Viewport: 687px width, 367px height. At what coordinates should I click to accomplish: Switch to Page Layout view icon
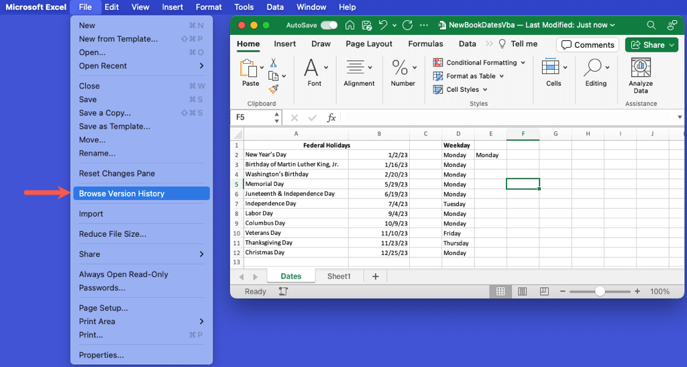click(522, 292)
